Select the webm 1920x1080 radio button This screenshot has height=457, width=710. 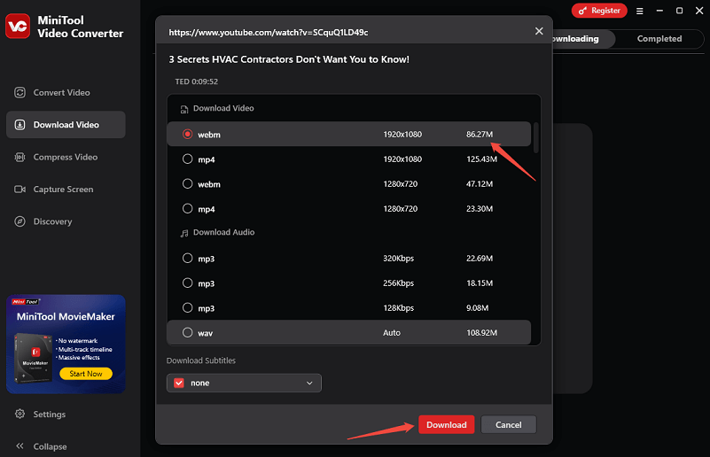pyautogui.click(x=187, y=134)
